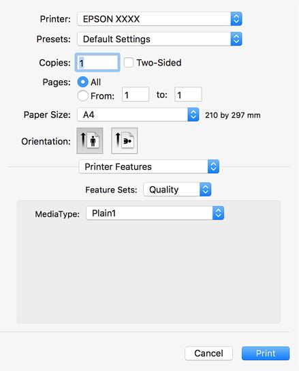Open the A4 paper size dropdown
This screenshot has width=299, height=371.
coord(138,115)
